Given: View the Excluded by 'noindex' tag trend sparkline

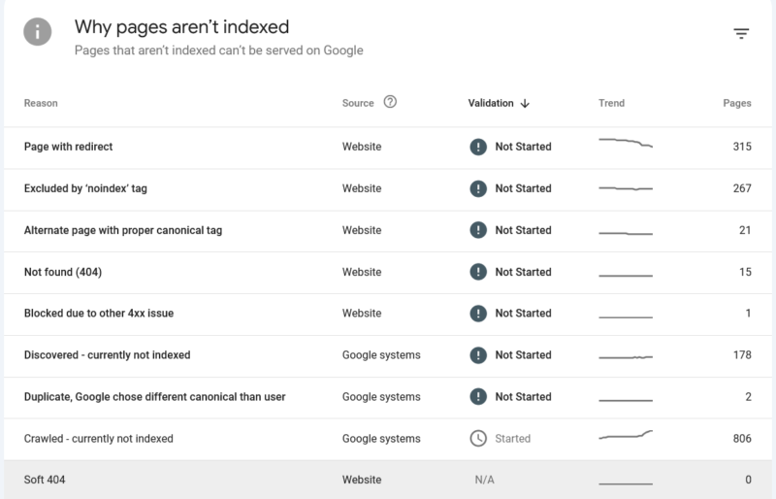Looking at the screenshot, I should pos(626,188).
